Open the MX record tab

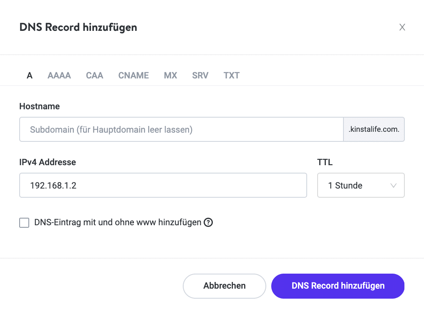(x=170, y=75)
